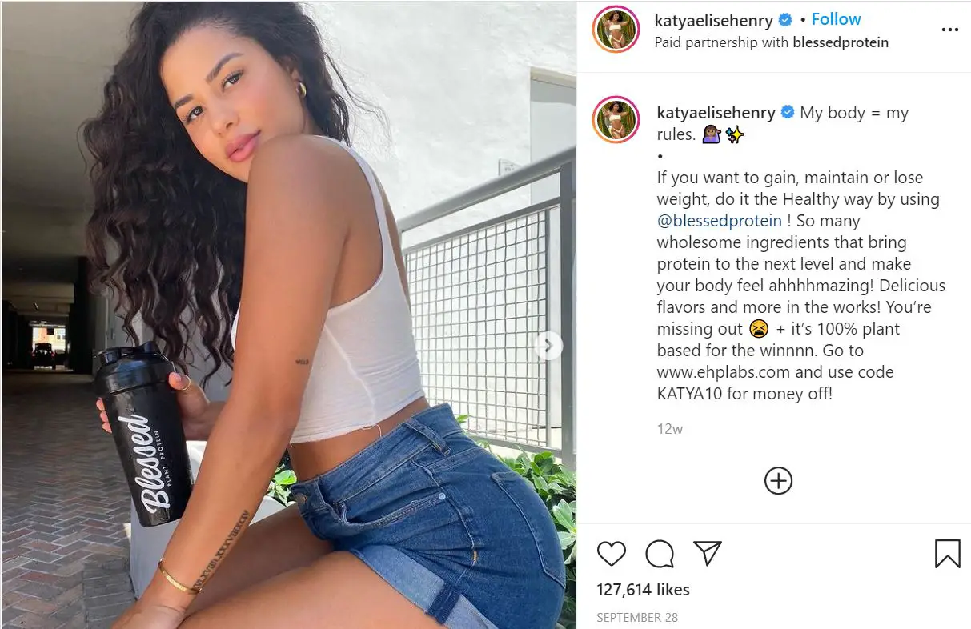Viewport: 971px width, 629px height.
Task: Open the three-dots more options menu
Action: 949,30
